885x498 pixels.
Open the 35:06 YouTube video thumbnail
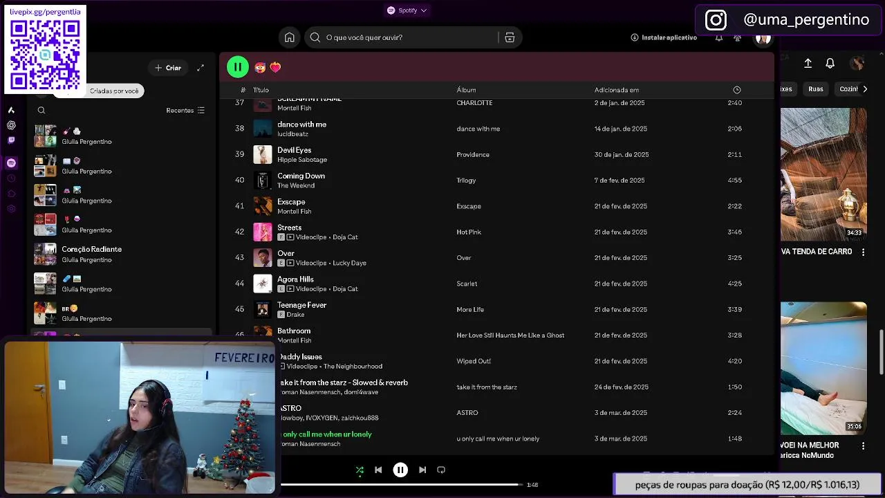click(x=823, y=368)
